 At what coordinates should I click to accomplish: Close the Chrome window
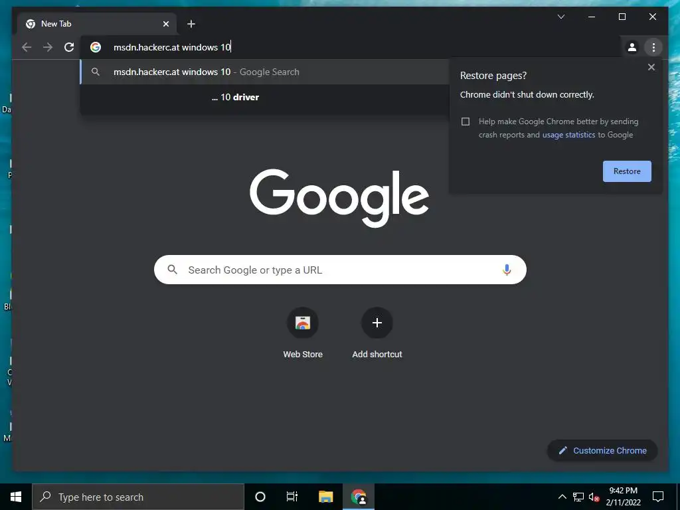pos(652,17)
